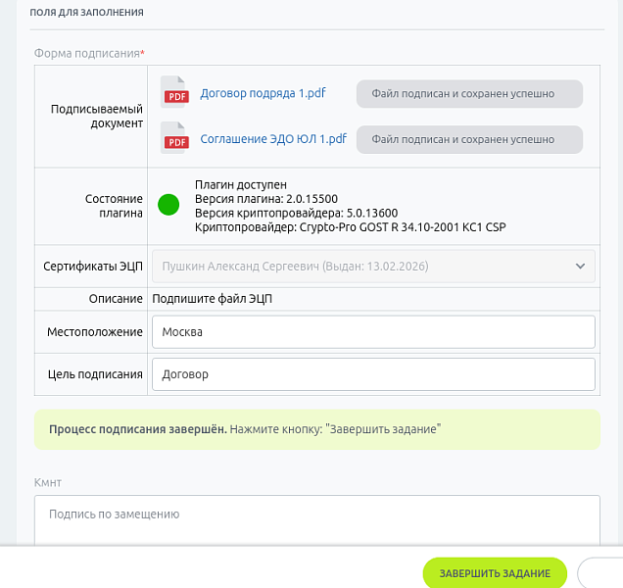The width and height of the screenshot is (623, 588).
Task: Click the PDF icon for Соглашение ЭДО ЮЛ 1
Action: pos(175,139)
